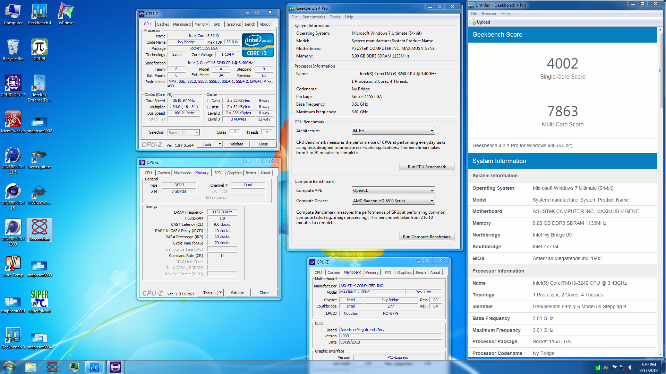The width and height of the screenshot is (666, 374).
Task: Select the Geekbench 3 desktop shortcut
Action: (13, 339)
